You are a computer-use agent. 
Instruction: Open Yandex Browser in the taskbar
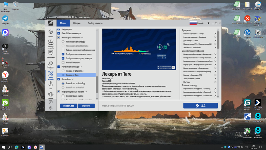pos(35,147)
